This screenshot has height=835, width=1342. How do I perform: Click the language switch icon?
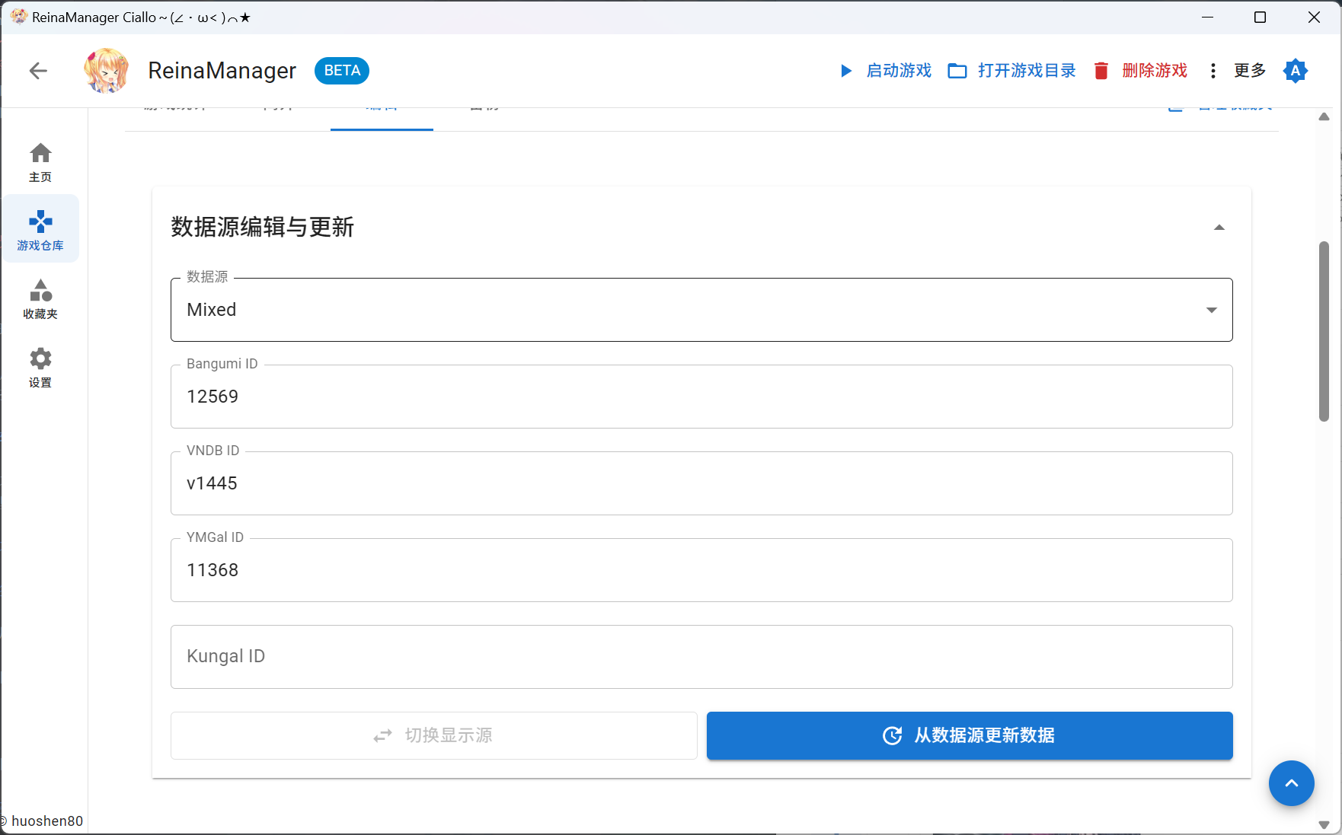coord(1295,71)
